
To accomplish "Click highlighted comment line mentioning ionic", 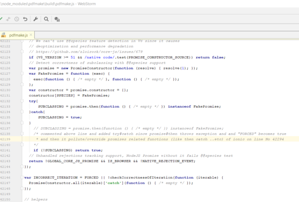I will point(160,139).
